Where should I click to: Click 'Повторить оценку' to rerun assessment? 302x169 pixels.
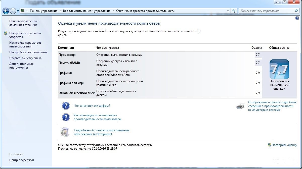pos(284,145)
